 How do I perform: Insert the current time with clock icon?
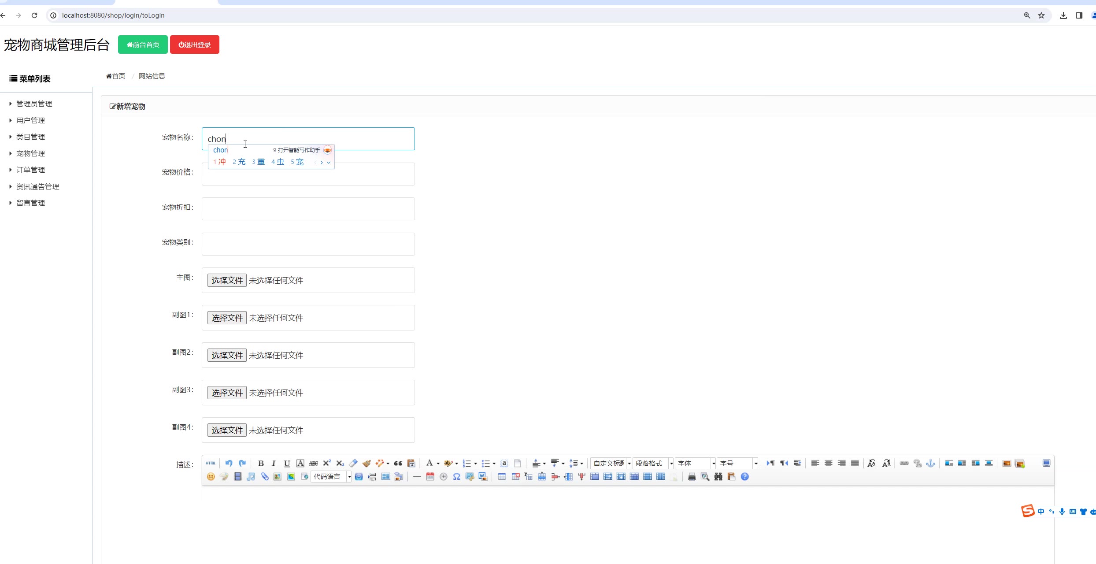(x=444, y=477)
